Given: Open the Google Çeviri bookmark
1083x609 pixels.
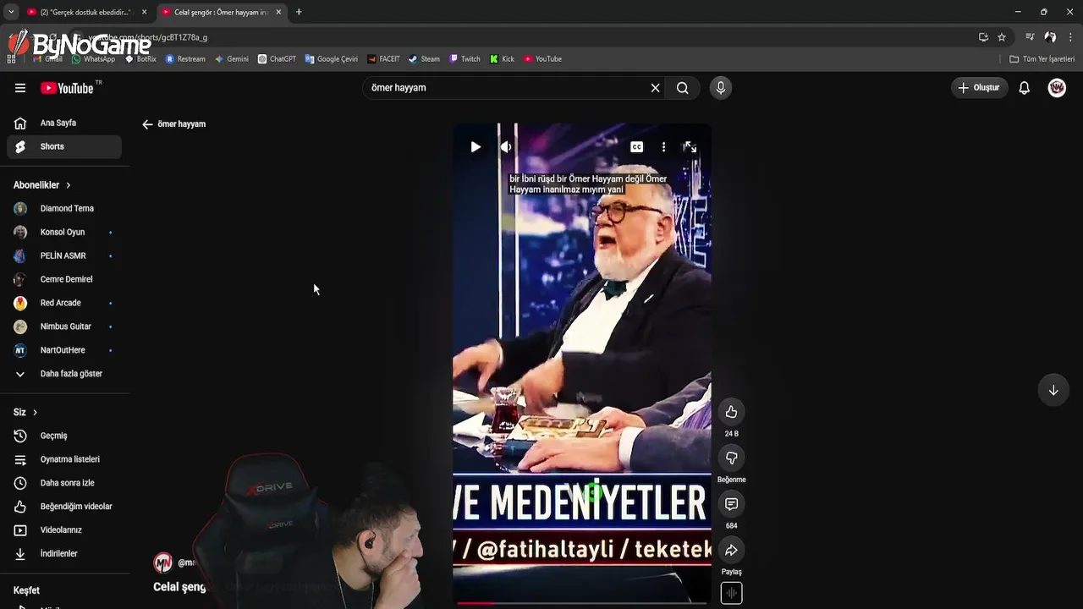Looking at the screenshot, I should pyautogui.click(x=332, y=59).
